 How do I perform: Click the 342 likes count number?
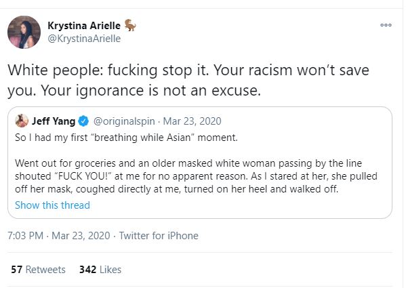88,270
